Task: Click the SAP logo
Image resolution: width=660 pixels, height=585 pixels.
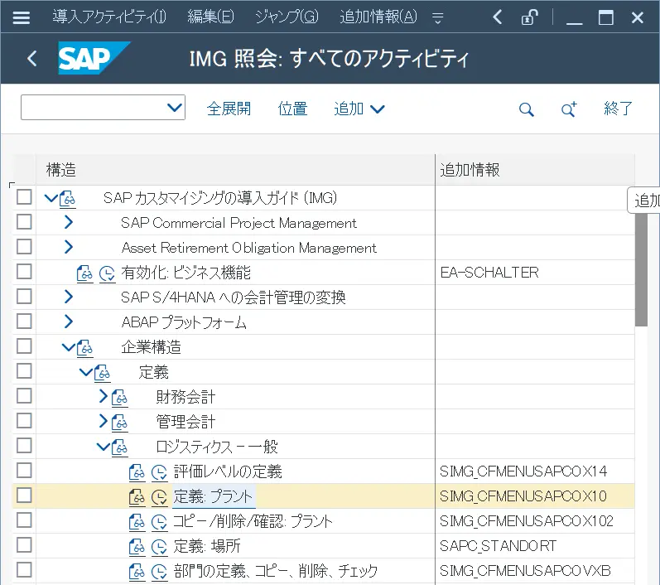Action: pyautogui.click(x=94, y=58)
